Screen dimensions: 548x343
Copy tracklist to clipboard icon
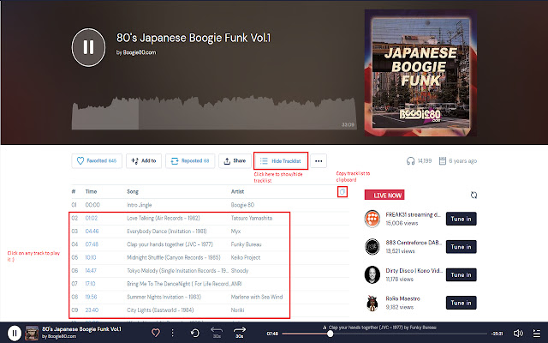tap(342, 192)
